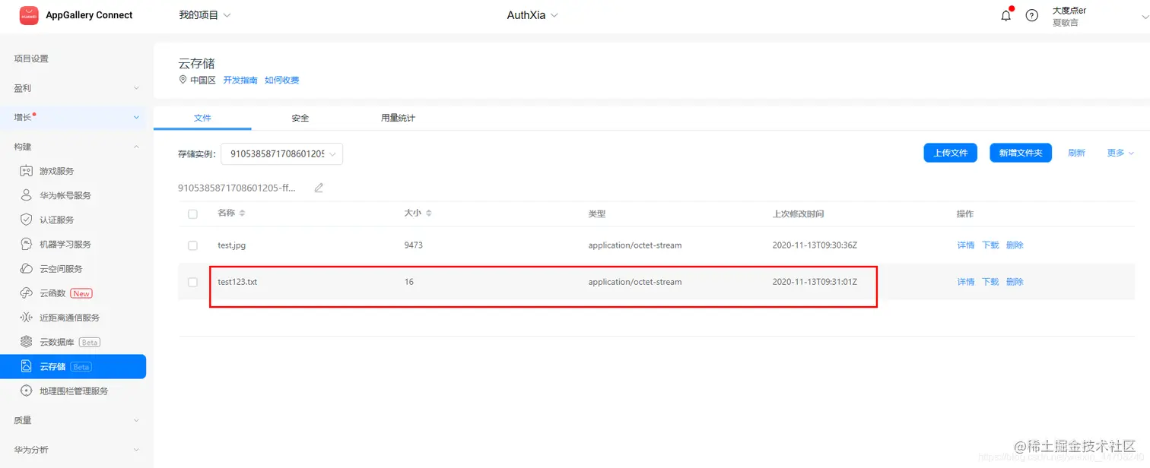Expand the 质量 sidebar section
The height and width of the screenshot is (468, 1150).
73,420
